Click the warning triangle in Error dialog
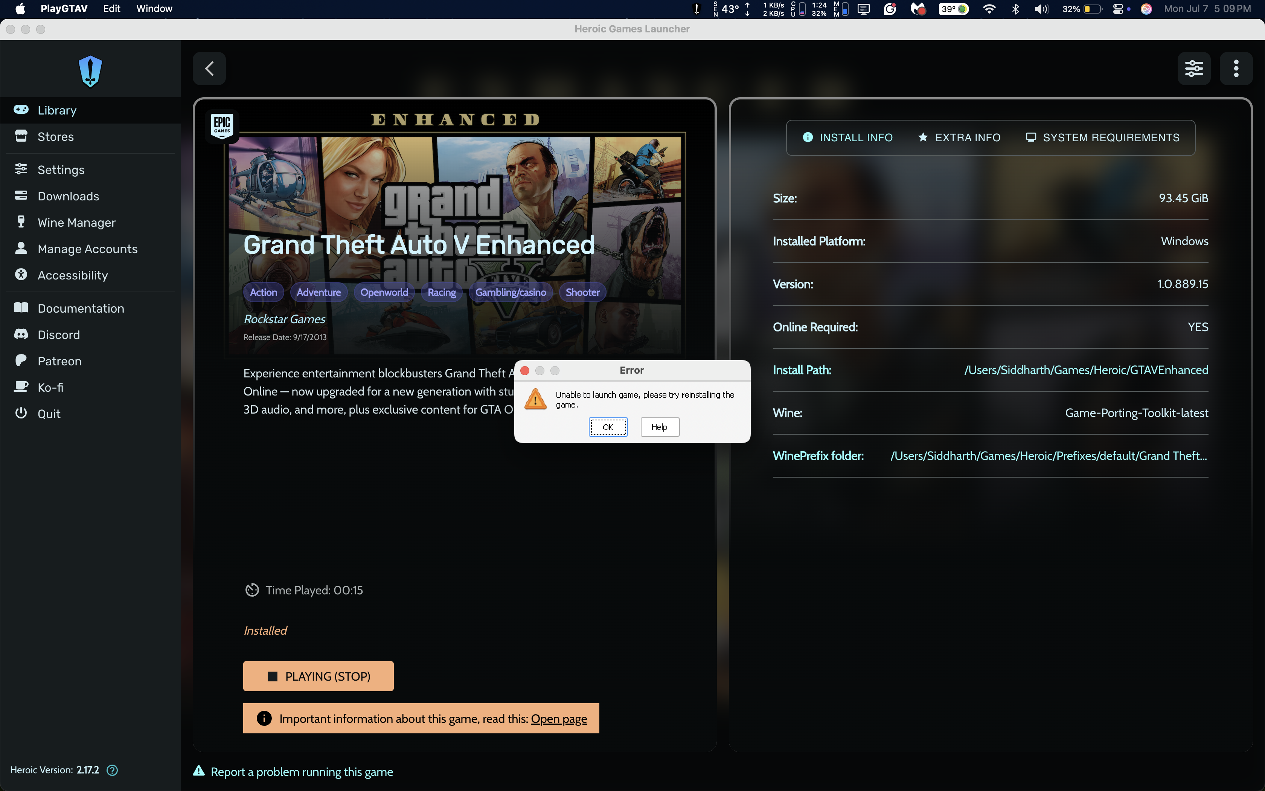Image resolution: width=1265 pixels, height=791 pixels. (535, 399)
